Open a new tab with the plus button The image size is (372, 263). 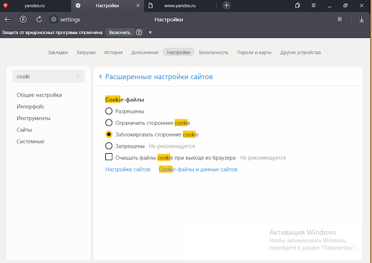click(227, 5)
